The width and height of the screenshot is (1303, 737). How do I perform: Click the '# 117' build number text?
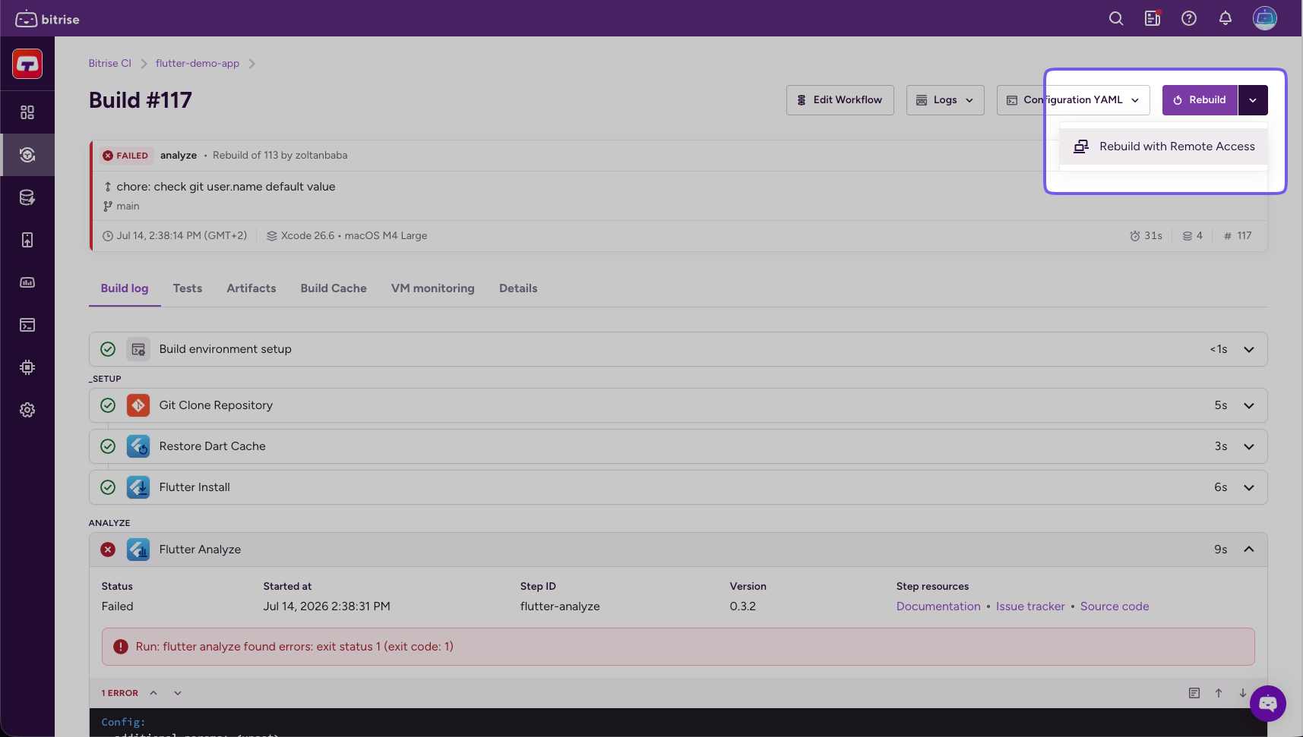(1238, 236)
